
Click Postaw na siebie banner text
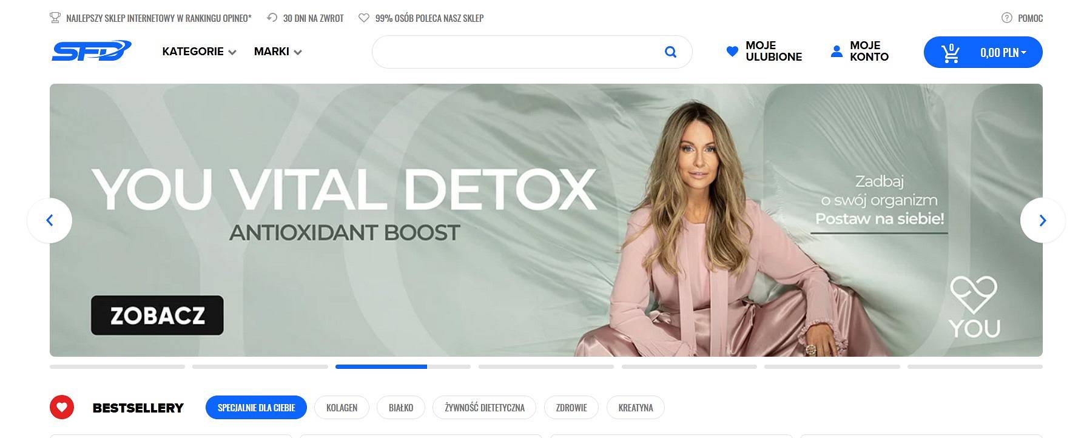[x=880, y=218]
